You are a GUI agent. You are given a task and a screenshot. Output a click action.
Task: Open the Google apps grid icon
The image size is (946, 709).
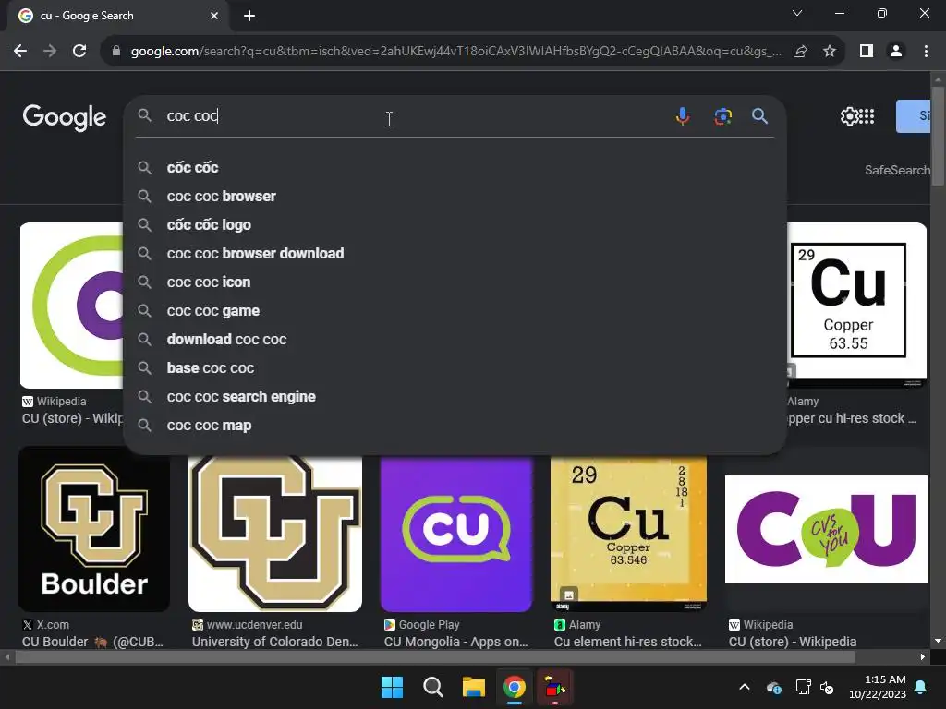pos(867,115)
